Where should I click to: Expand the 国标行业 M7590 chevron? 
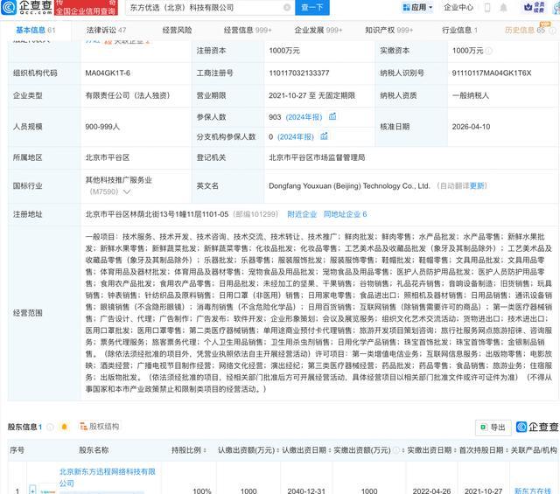point(127,192)
